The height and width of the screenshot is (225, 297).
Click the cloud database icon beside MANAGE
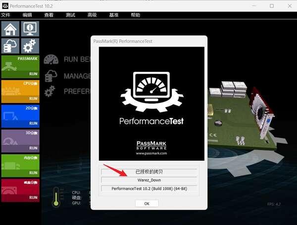click(x=51, y=76)
